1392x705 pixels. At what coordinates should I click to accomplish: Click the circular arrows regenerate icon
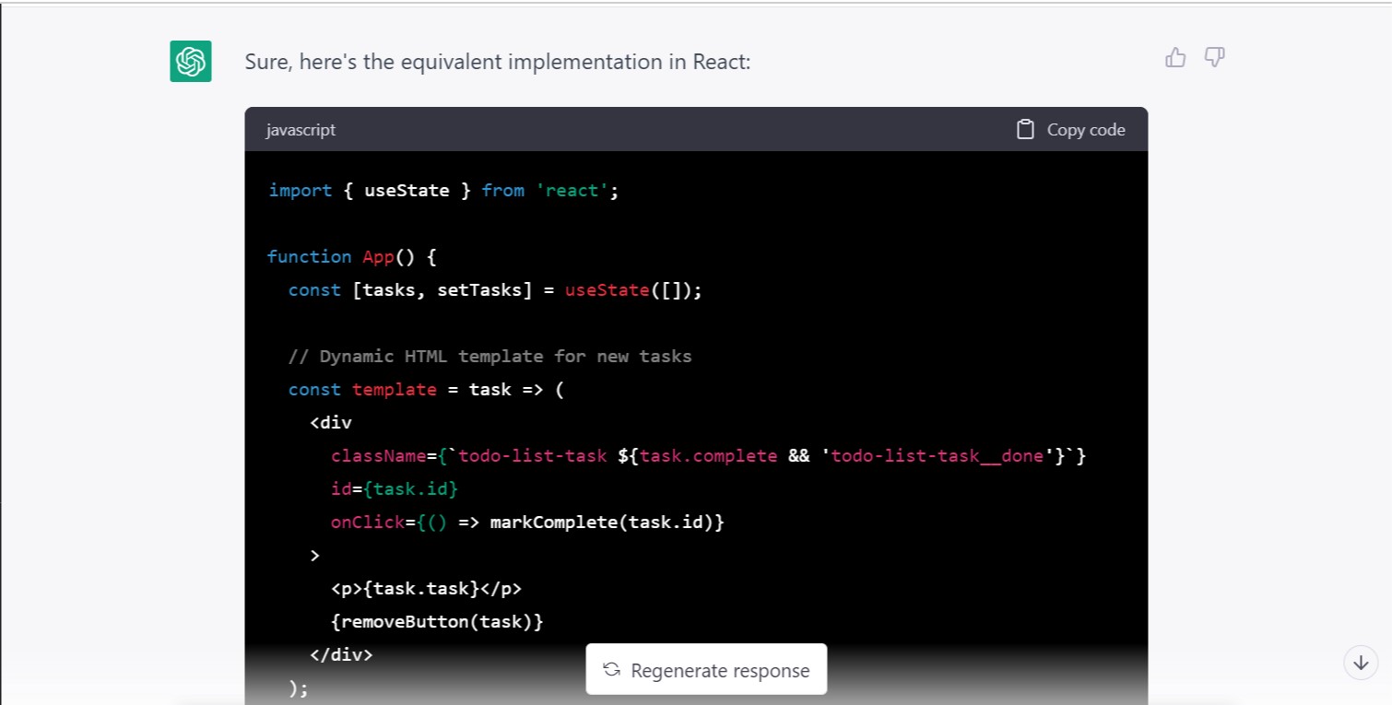tap(611, 670)
